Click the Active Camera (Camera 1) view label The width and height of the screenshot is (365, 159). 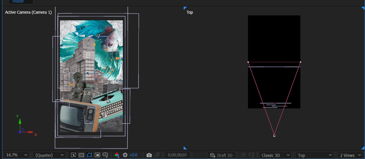pos(28,12)
